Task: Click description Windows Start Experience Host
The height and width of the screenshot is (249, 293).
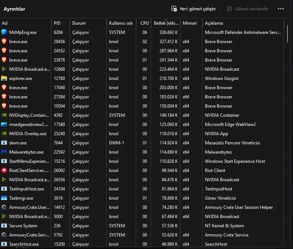Action: pos(235,161)
